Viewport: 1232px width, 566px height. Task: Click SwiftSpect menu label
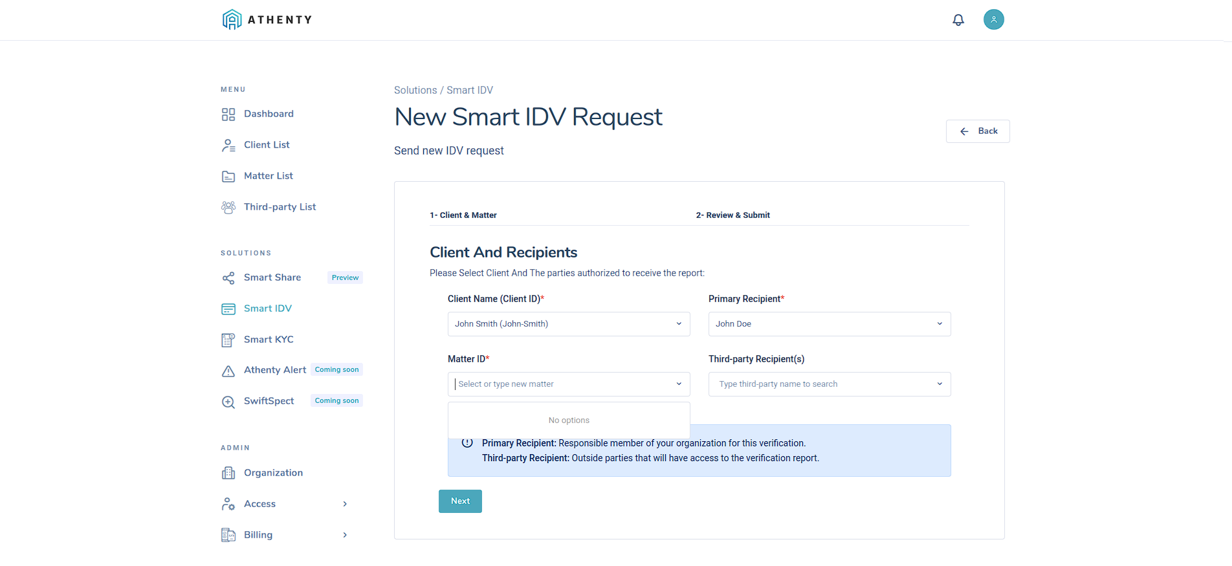click(x=269, y=401)
